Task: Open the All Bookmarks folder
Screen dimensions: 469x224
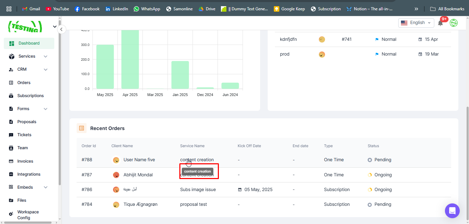Action: pyautogui.click(x=447, y=9)
